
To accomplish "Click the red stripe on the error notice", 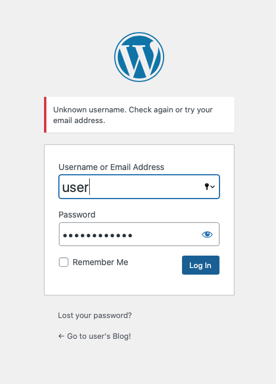I will [45, 115].
